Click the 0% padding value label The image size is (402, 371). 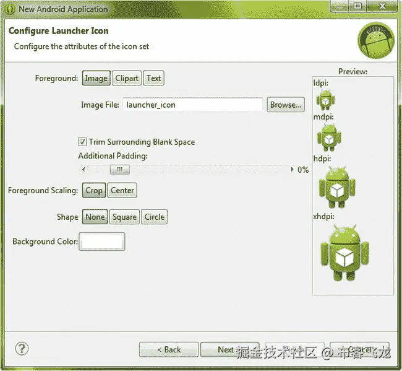point(303,170)
